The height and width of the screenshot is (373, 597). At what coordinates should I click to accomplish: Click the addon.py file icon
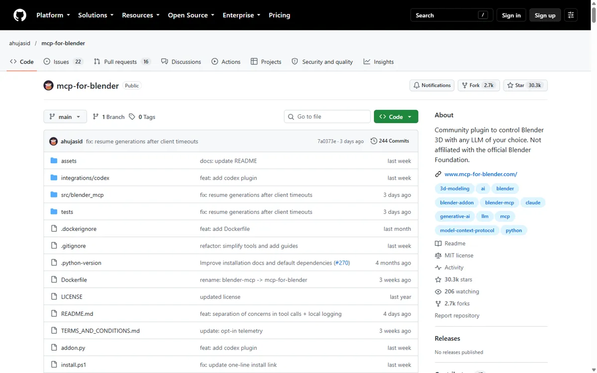pyautogui.click(x=54, y=348)
